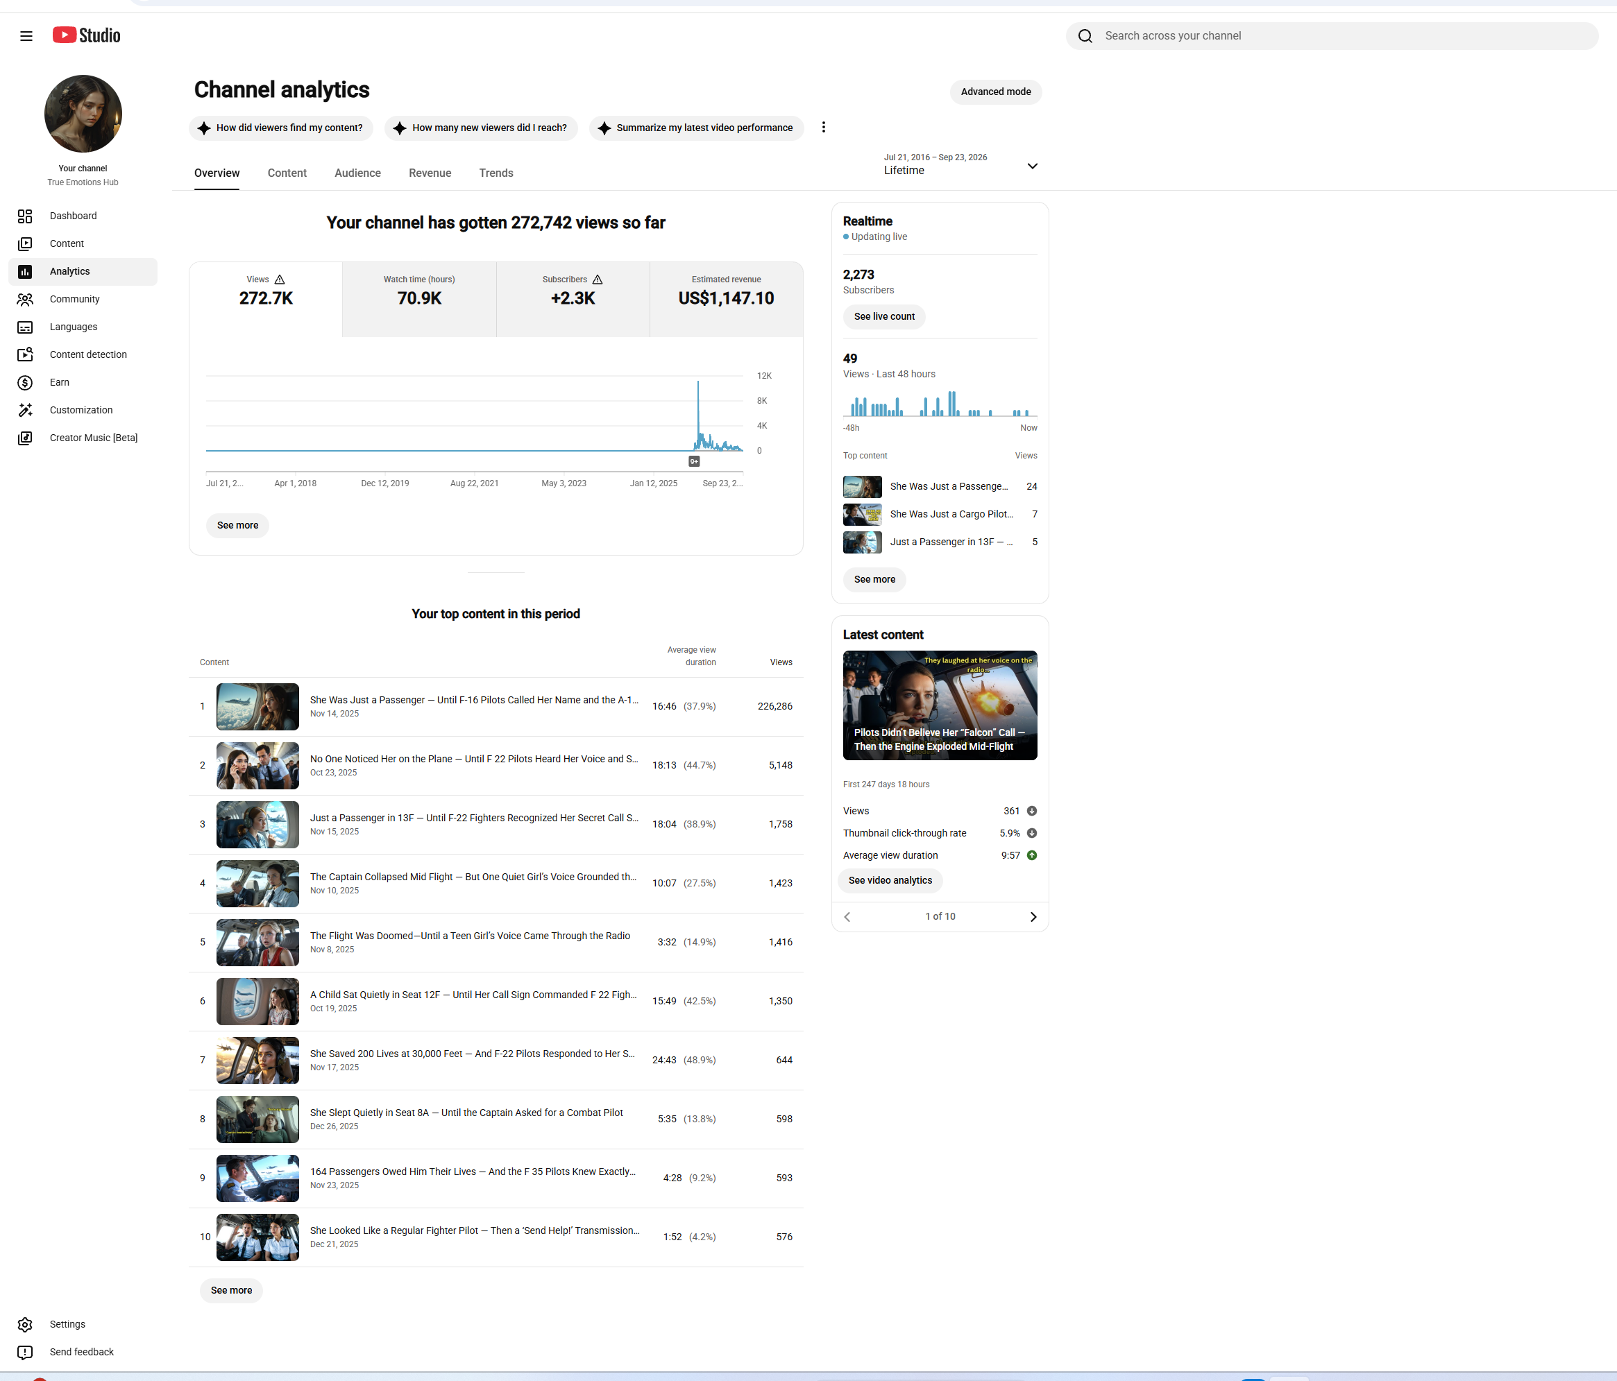Click See more under the views chart
The image size is (1617, 1381).
237,526
